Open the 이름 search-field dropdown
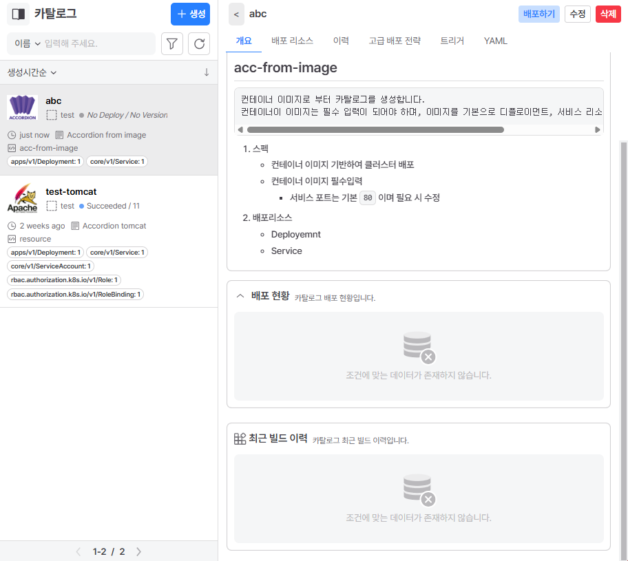The image size is (628, 561). click(28, 43)
